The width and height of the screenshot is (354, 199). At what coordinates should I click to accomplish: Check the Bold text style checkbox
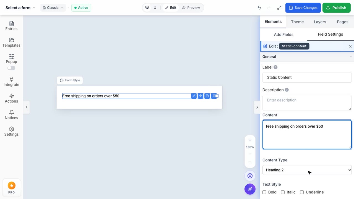point(264,192)
